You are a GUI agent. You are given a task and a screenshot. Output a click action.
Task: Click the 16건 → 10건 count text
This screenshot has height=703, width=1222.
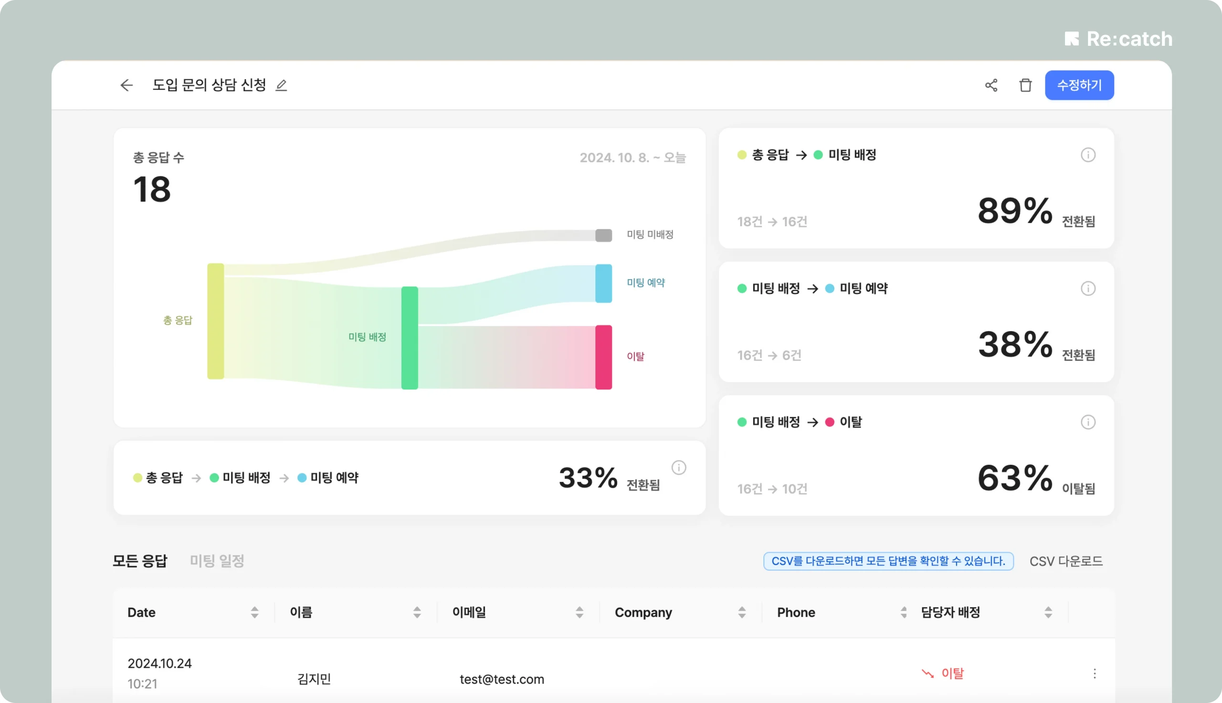pyautogui.click(x=772, y=490)
